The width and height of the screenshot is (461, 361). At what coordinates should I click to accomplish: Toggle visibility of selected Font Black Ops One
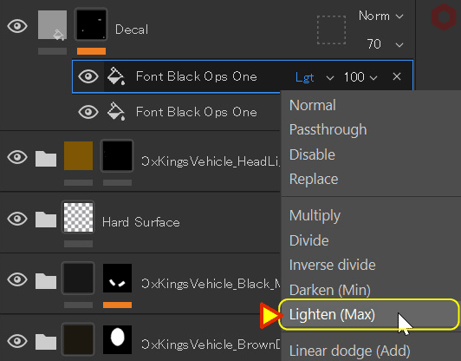(88, 76)
